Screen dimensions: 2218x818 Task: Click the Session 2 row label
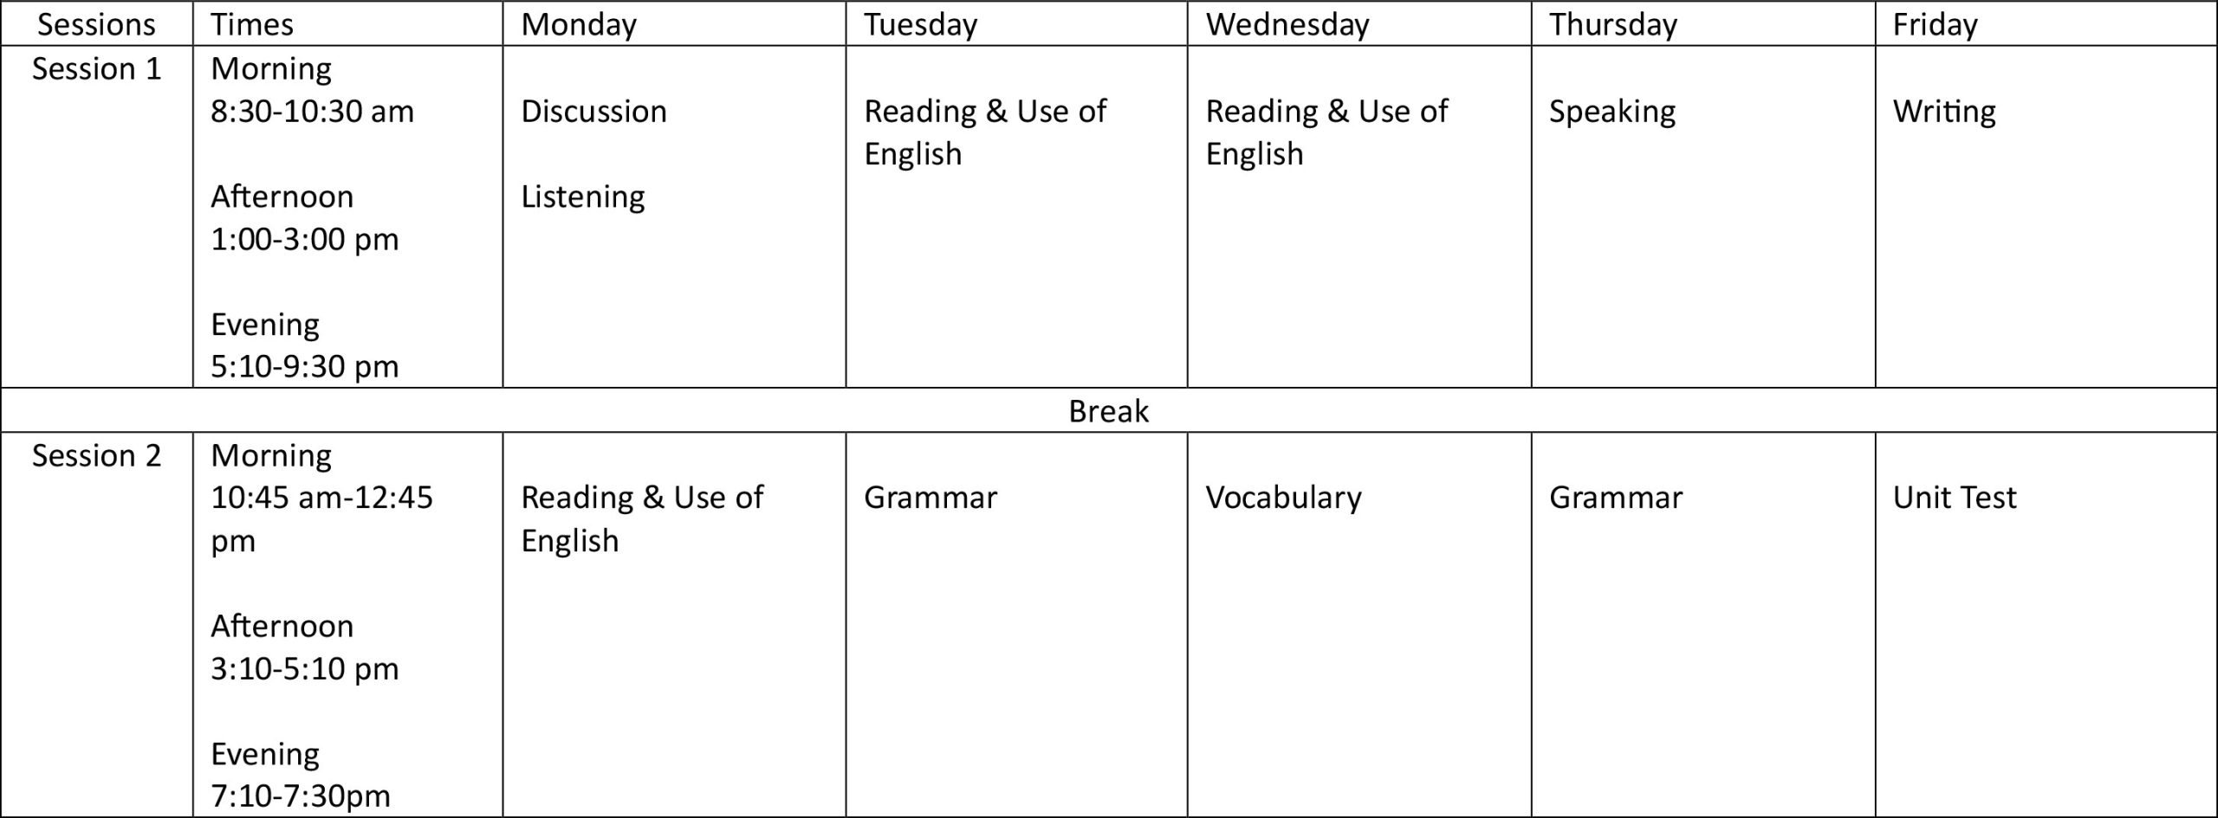97,455
